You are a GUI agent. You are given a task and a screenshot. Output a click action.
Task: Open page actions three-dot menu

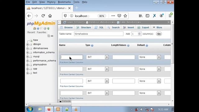(113, 16)
